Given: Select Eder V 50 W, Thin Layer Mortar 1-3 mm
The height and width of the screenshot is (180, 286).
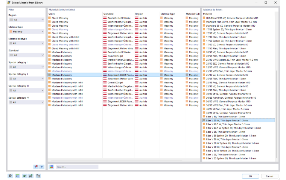Looking at the screenshot, I should tap(239, 120).
